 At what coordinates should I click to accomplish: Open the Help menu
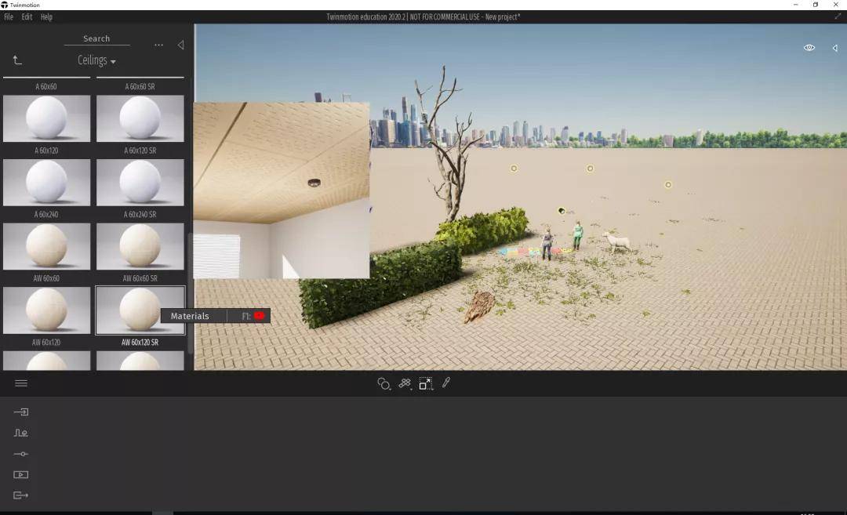[x=46, y=16]
